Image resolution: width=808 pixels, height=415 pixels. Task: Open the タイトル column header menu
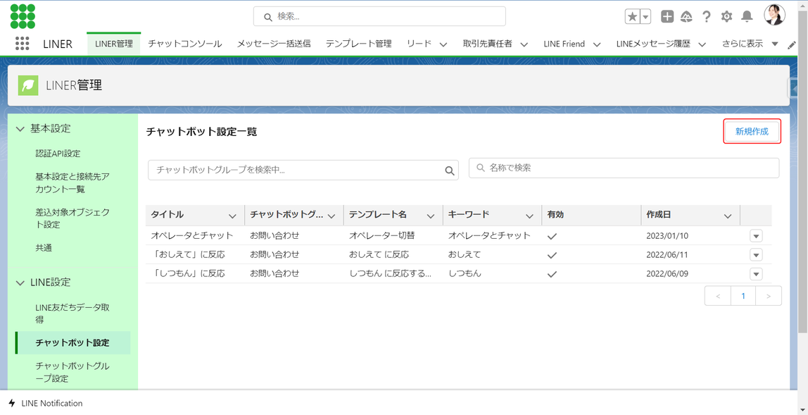(x=232, y=216)
